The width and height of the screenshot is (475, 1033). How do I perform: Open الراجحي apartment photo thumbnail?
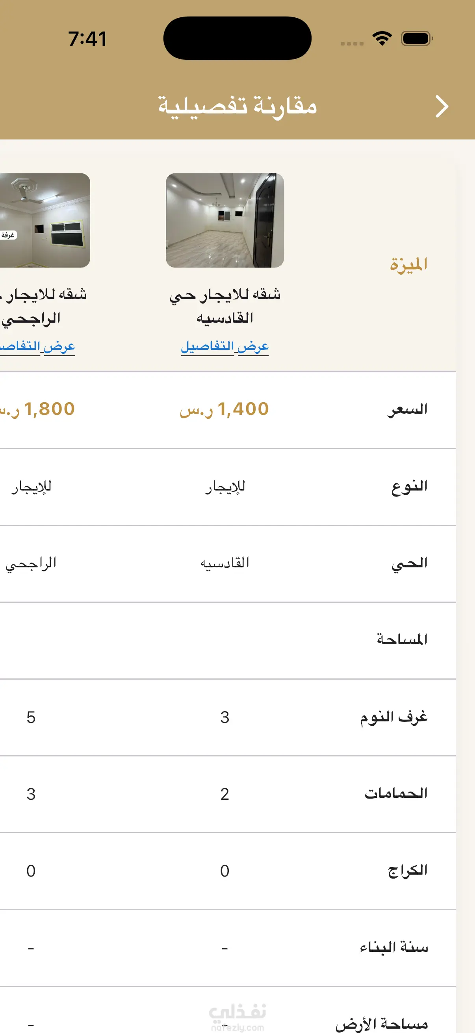tap(45, 220)
